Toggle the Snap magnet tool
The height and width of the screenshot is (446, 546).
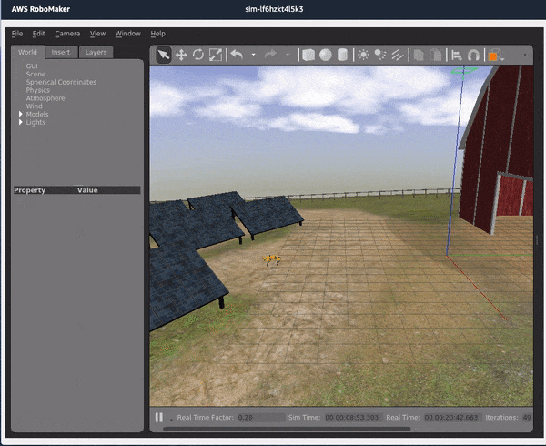click(x=473, y=55)
